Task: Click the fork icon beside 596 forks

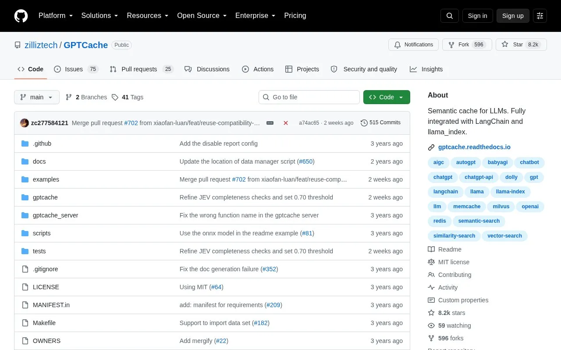Action: [x=431, y=338]
